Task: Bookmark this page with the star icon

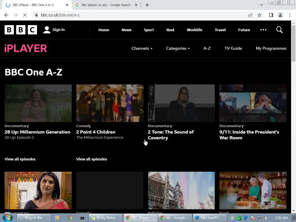Action: [x=260, y=15]
